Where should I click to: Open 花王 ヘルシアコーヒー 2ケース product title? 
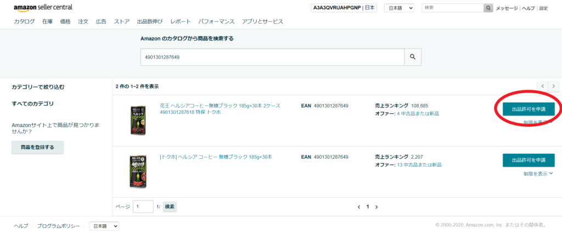point(220,109)
